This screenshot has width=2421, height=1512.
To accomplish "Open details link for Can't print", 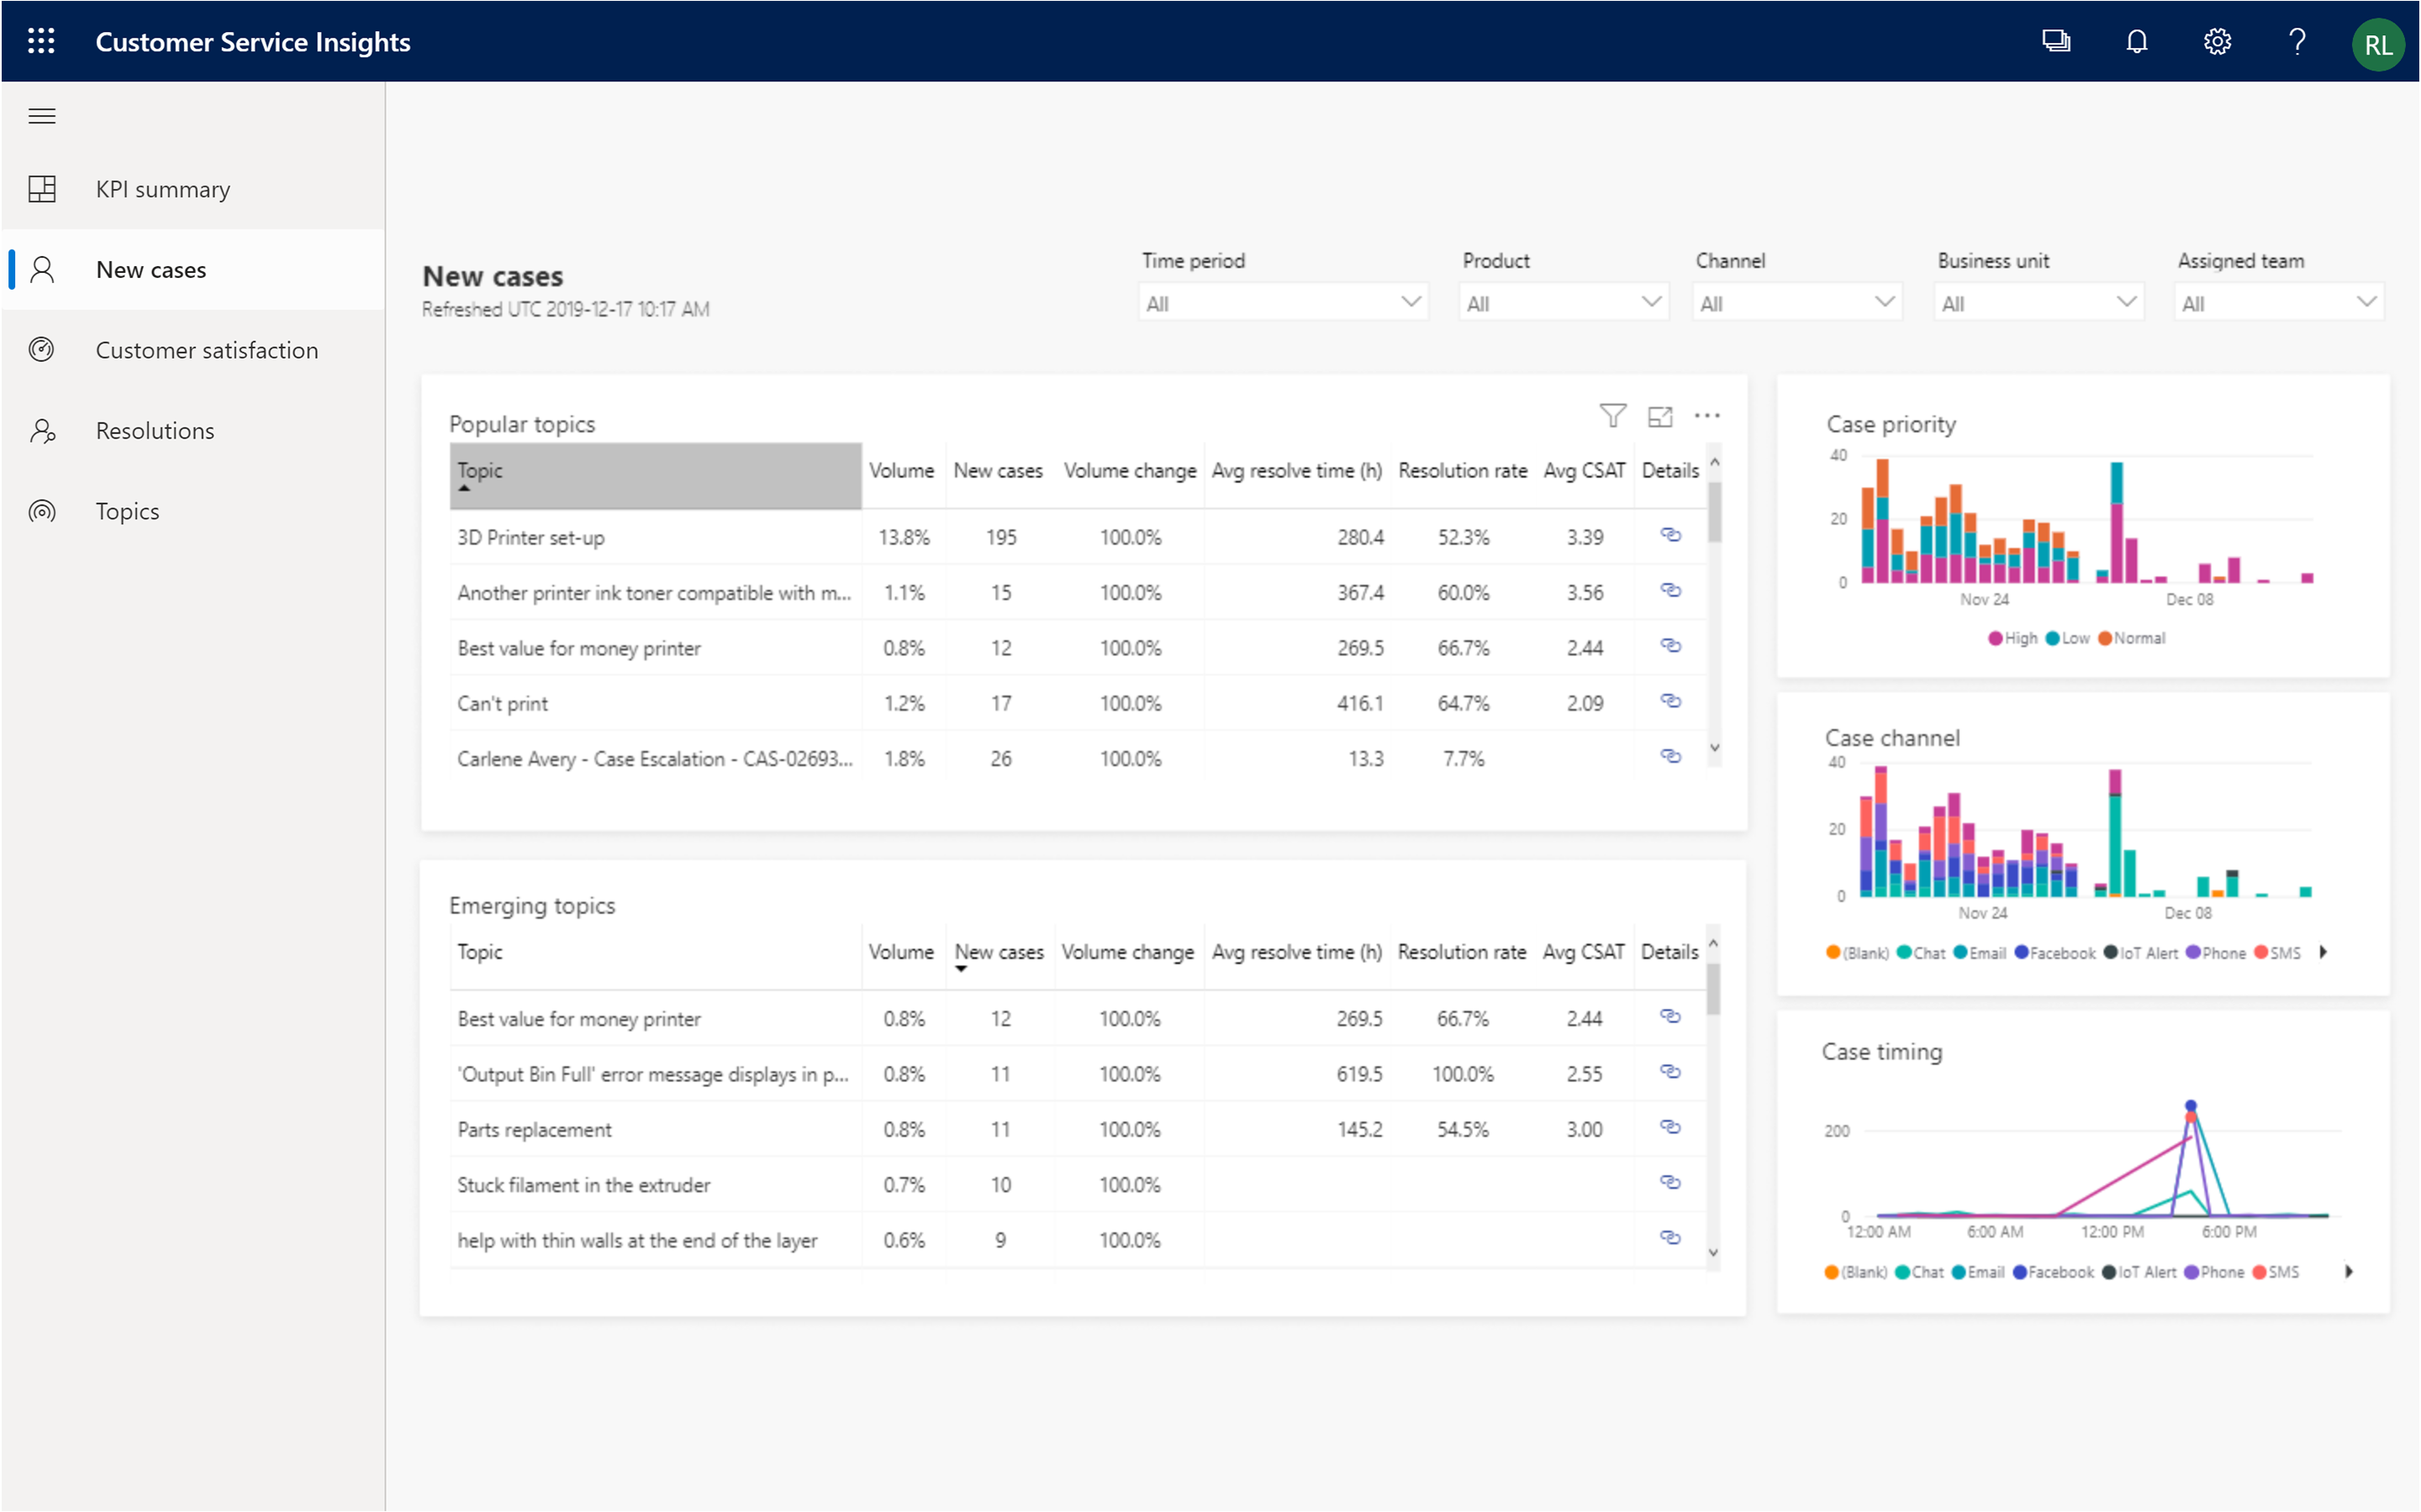I will click(1669, 701).
